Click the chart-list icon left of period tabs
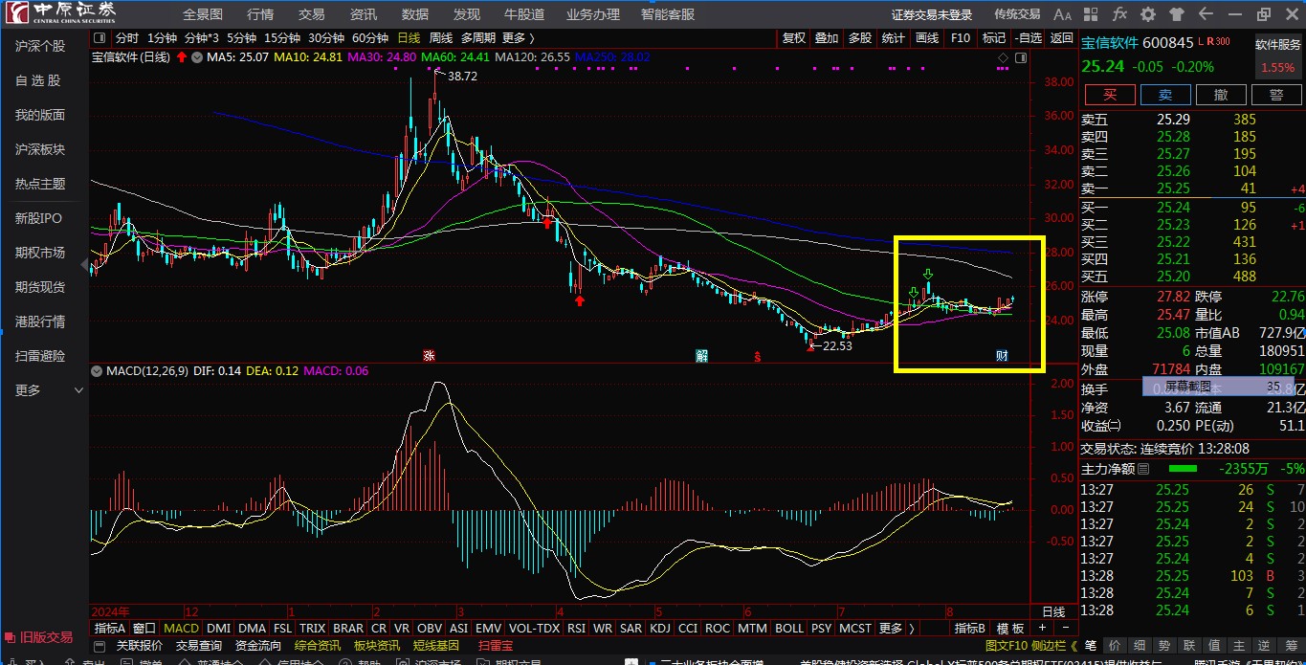 (x=100, y=38)
